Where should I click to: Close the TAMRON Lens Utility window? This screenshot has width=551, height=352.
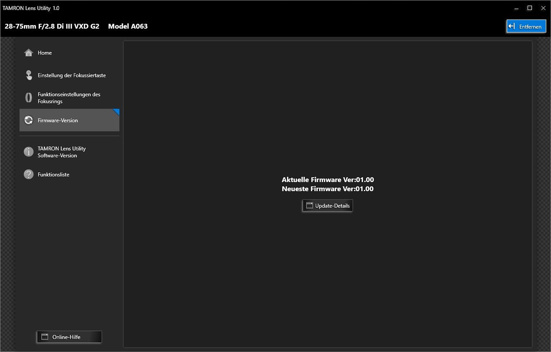pyautogui.click(x=543, y=8)
